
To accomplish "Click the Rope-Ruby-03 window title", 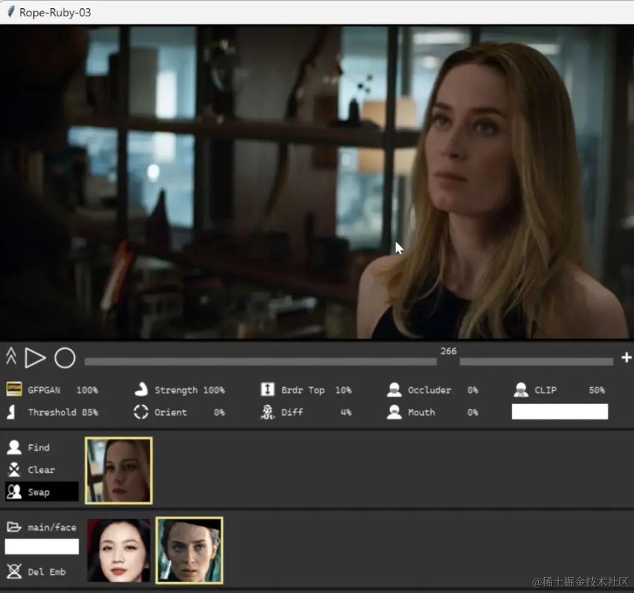I will click(x=55, y=13).
